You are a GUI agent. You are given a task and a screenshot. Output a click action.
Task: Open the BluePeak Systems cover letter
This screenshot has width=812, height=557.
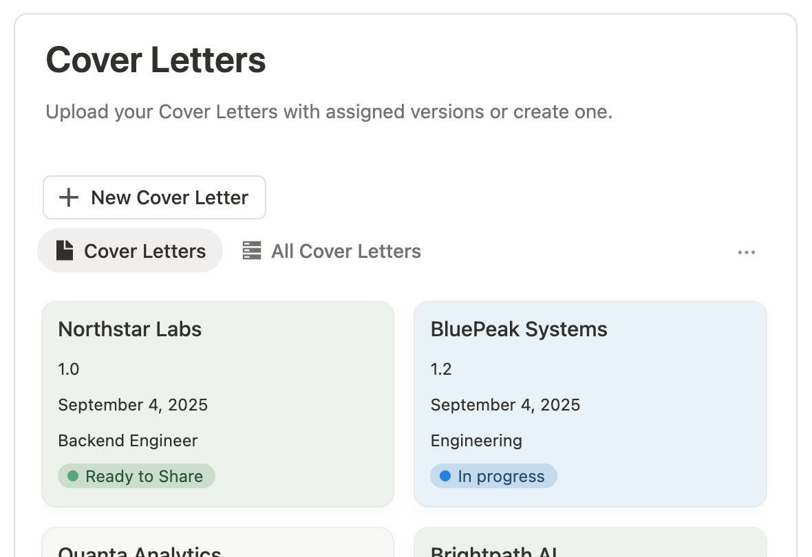518,329
